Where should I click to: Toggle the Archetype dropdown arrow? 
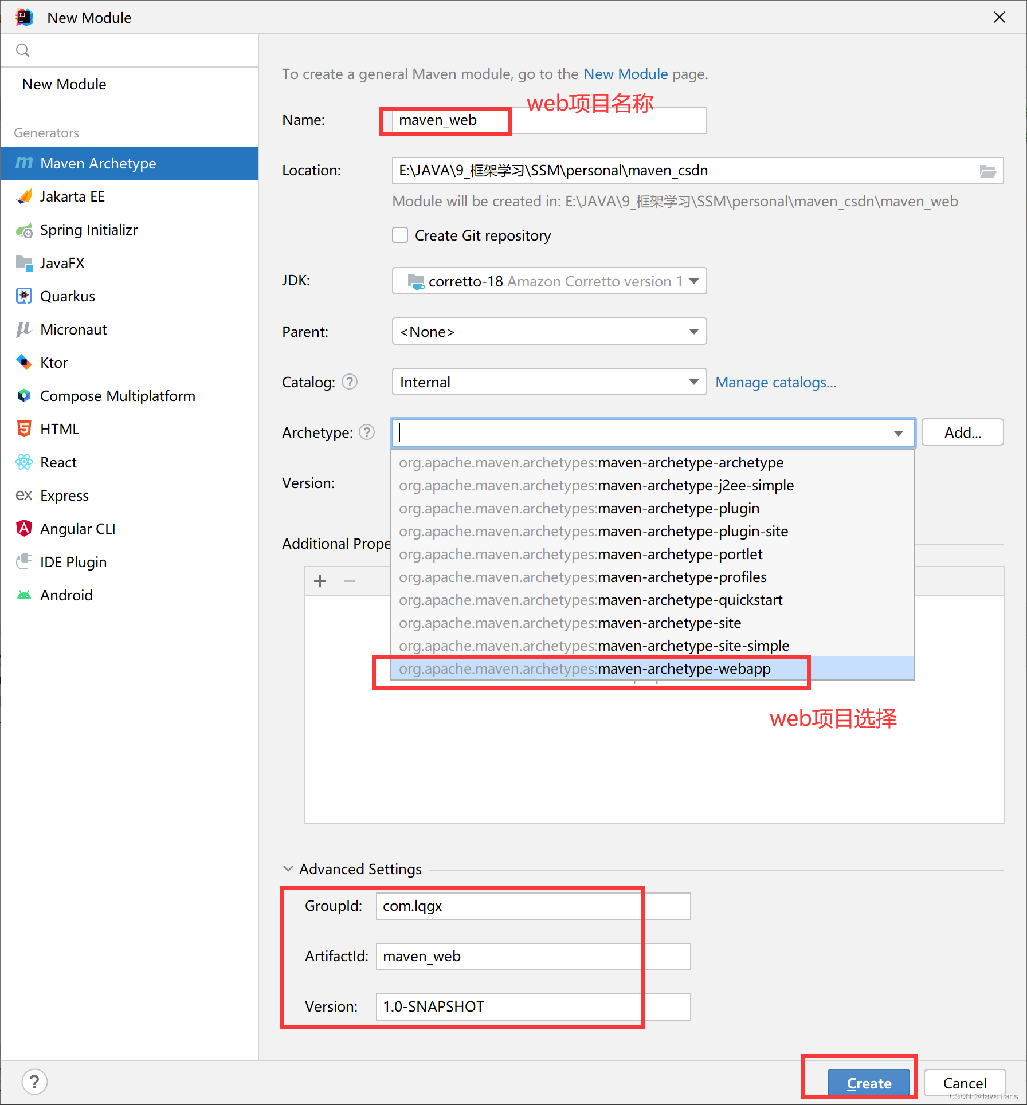coord(899,433)
